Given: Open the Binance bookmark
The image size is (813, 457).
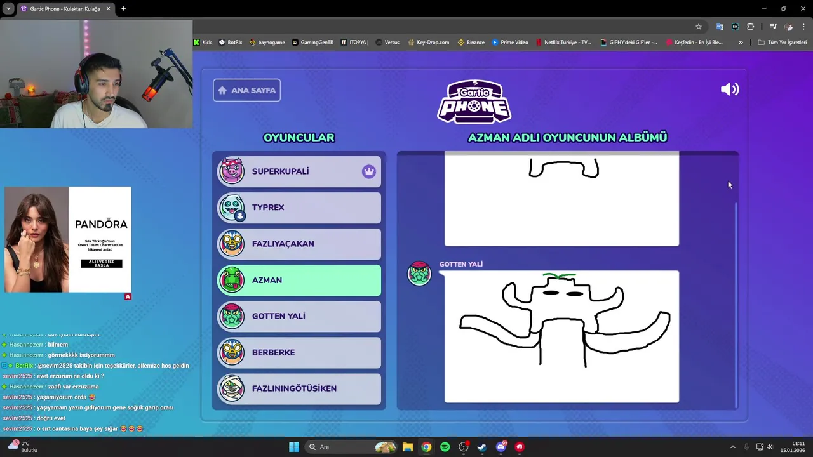Looking at the screenshot, I should click(471, 43).
